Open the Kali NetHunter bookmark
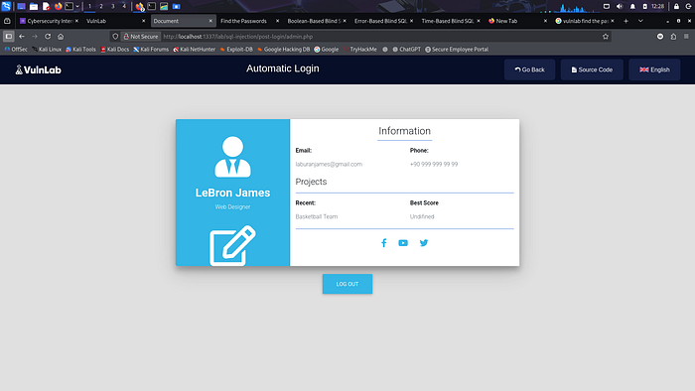 195,50
